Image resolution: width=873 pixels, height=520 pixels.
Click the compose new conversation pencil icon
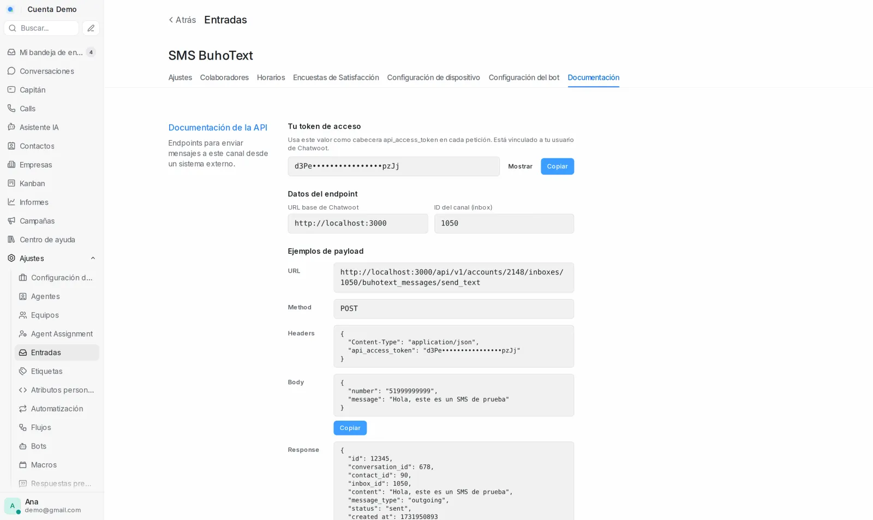tap(91, 28)
